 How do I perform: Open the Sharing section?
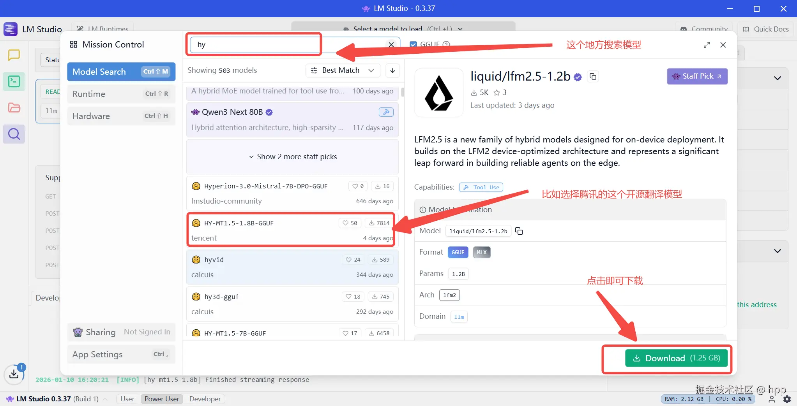coord(121,332)
